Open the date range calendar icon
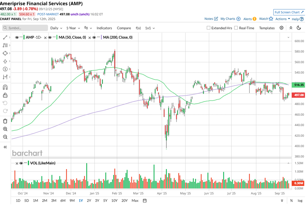The height and width of the screenshot is (205, 306). pyautogui.click(x=144, y=200)
